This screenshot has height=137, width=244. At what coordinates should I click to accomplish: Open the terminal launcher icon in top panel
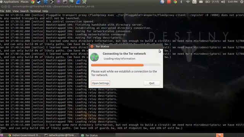65,2
